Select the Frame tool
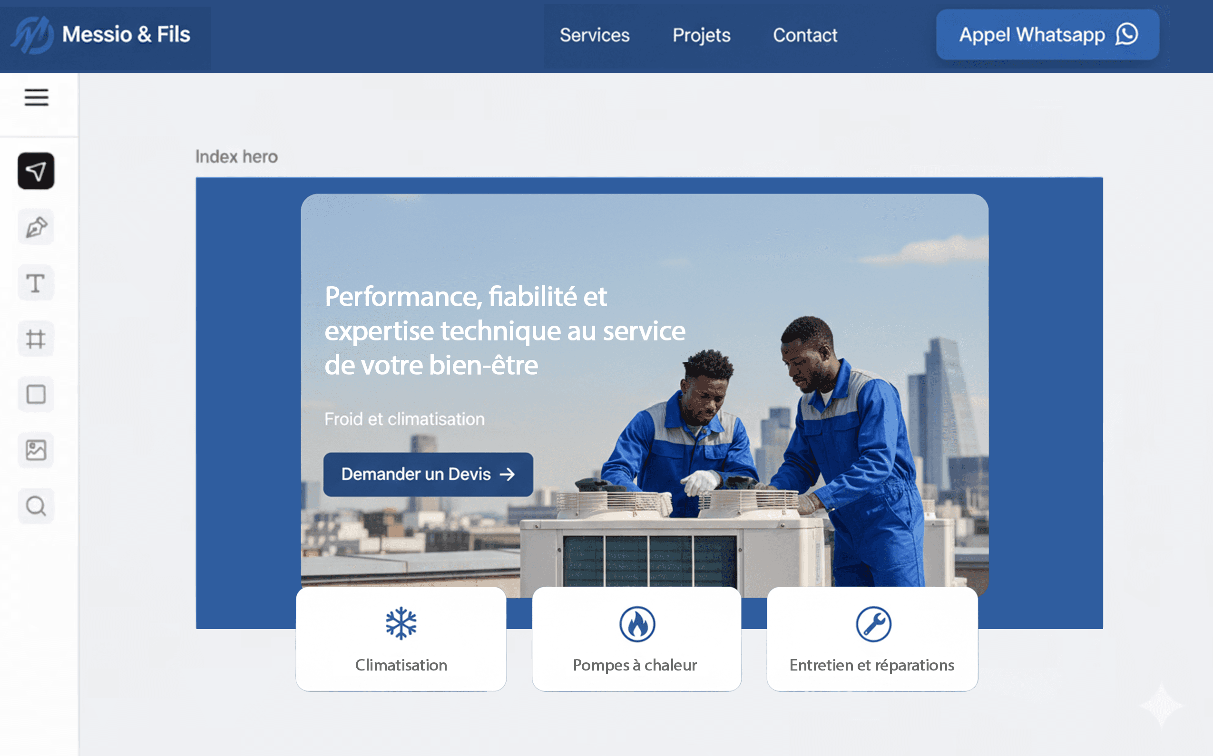 click(x=36, y=339)
